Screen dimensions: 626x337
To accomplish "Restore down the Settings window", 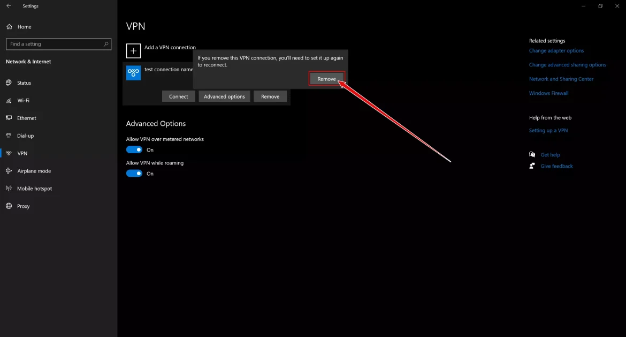I will point(600,6).
